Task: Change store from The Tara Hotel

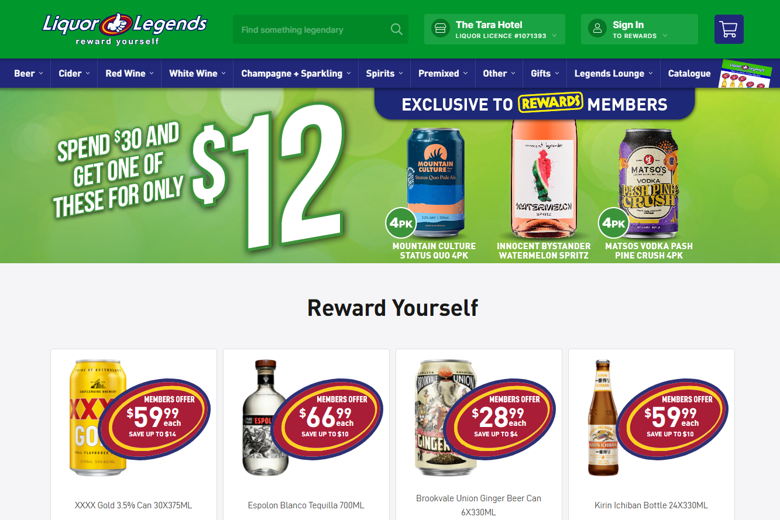Action: pyautogui.click(x=494, y=29)
